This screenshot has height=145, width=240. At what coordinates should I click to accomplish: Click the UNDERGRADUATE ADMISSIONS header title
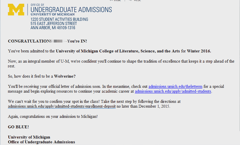click(71, 10)
